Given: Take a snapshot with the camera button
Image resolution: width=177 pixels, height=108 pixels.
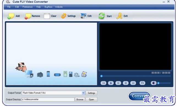Looking at the screenshot, I should coord(142,83).
